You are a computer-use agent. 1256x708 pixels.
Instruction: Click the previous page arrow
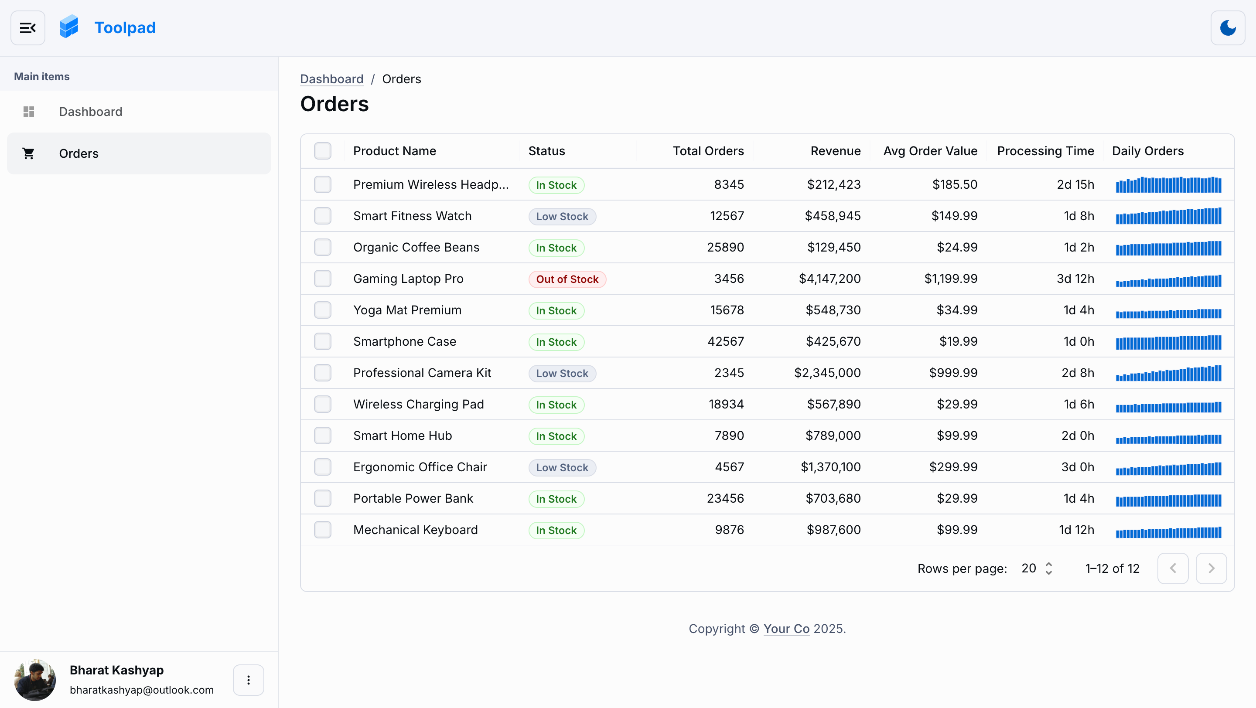(x=1173, y=568)
